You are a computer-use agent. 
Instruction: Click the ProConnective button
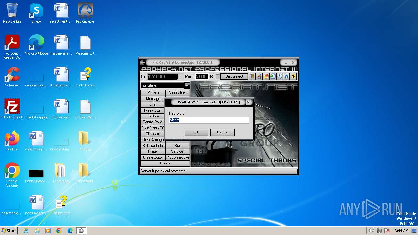pyautogui.click(x=178, y=157)
